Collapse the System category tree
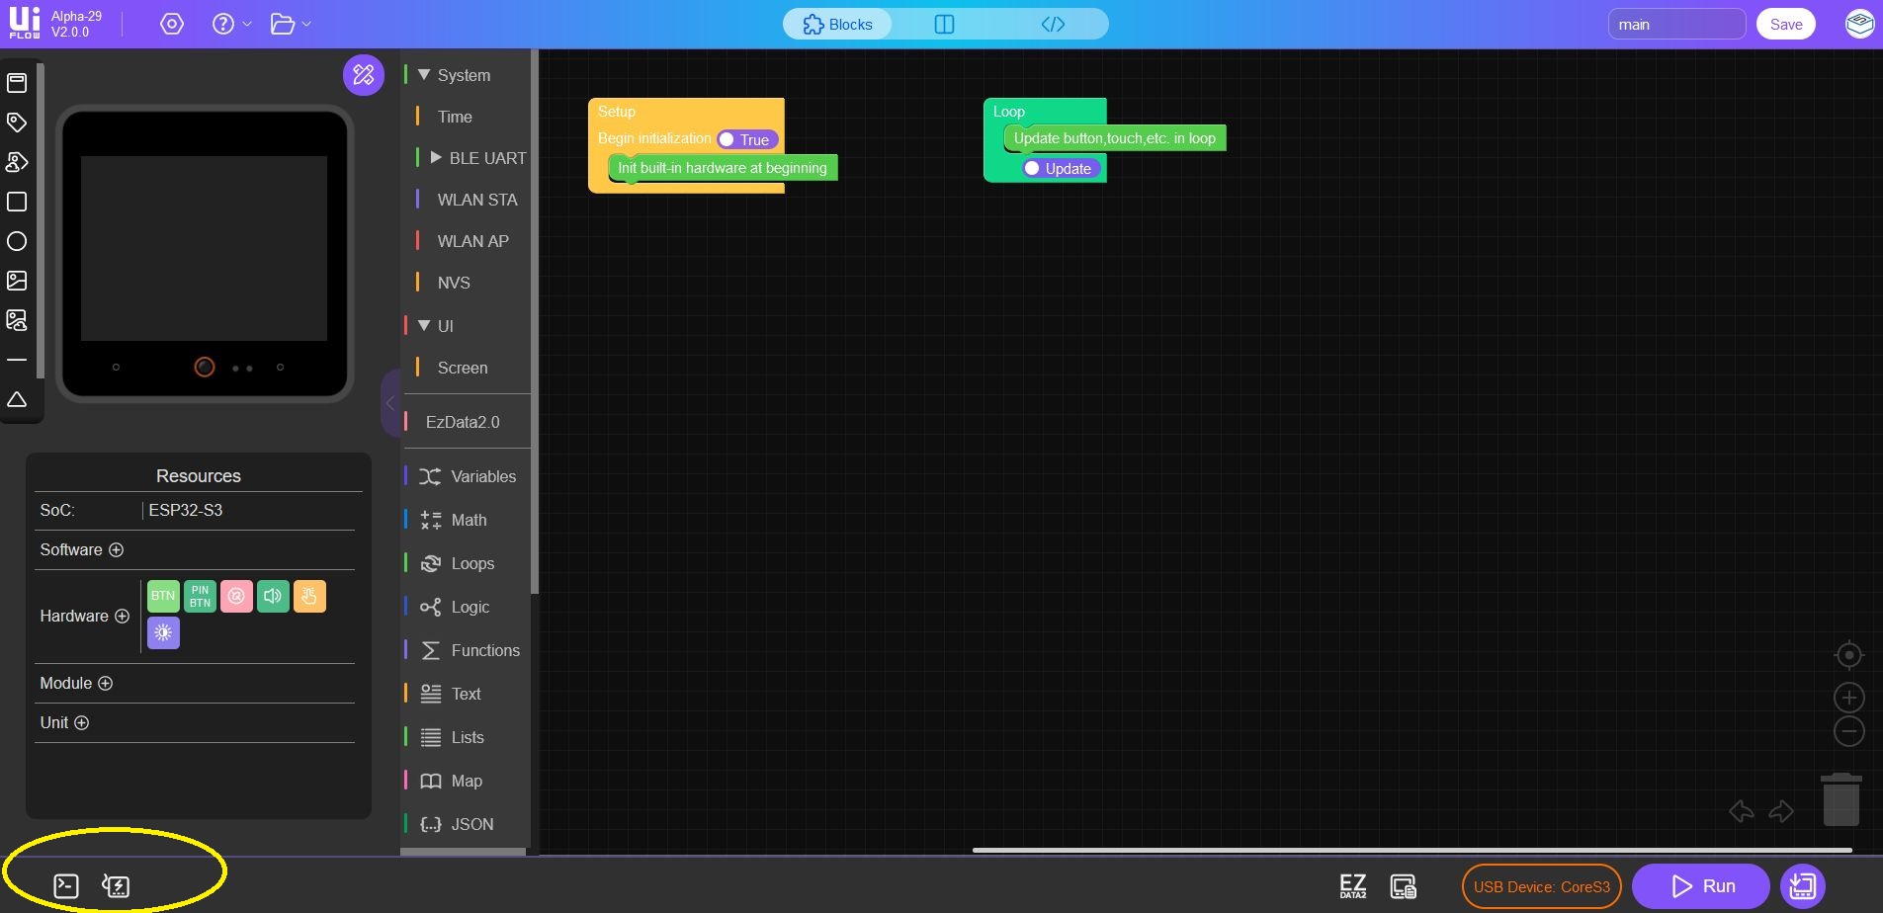Viewport: 1883px width, 913px height. tap(424, 75)
